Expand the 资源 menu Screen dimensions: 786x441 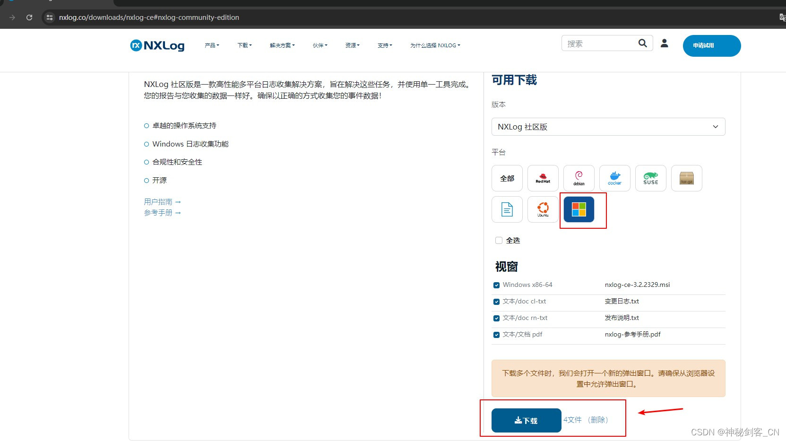click(352, 45)
